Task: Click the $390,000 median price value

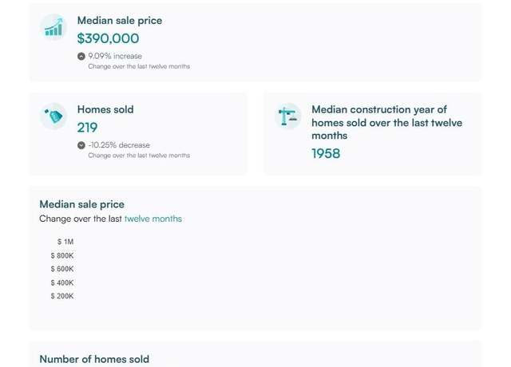Action: (x=109, y=38)
